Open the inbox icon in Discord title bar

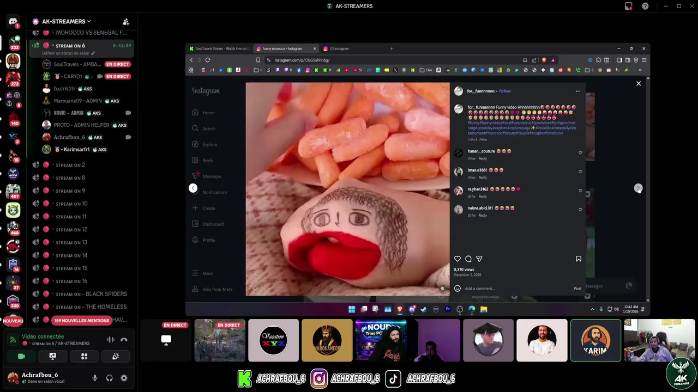628,6
